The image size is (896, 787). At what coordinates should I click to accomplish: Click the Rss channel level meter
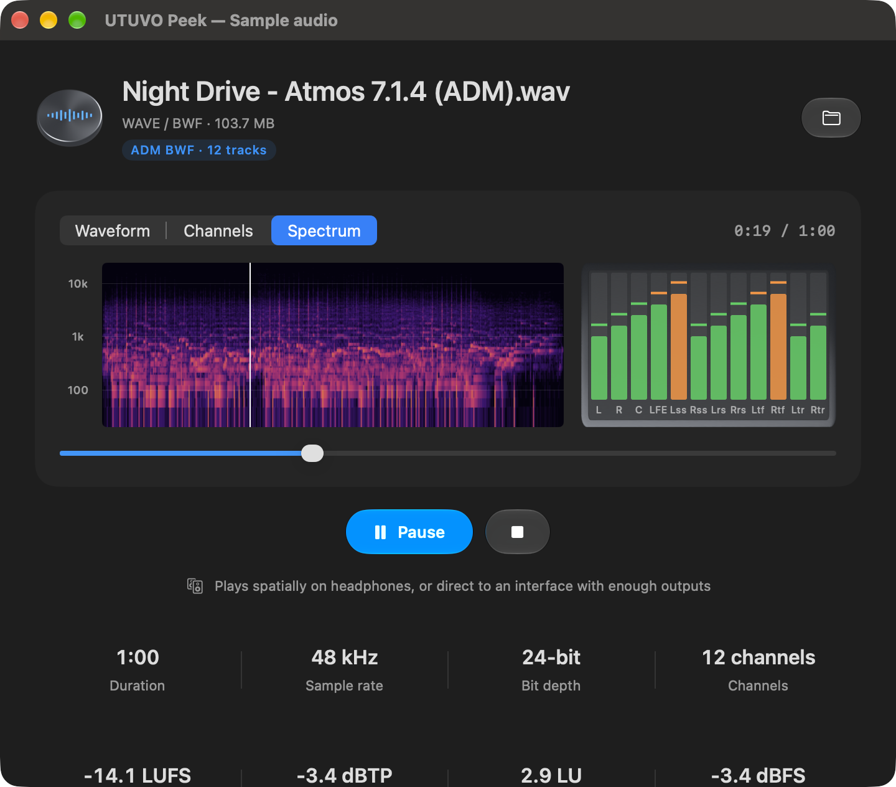coord(699,336)
